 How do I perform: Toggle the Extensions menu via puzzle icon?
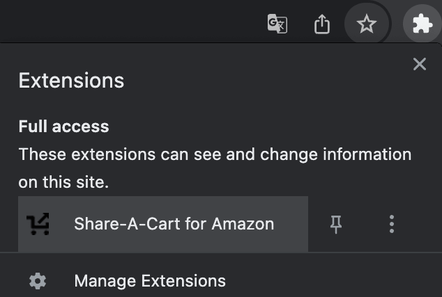pos(421,24)
